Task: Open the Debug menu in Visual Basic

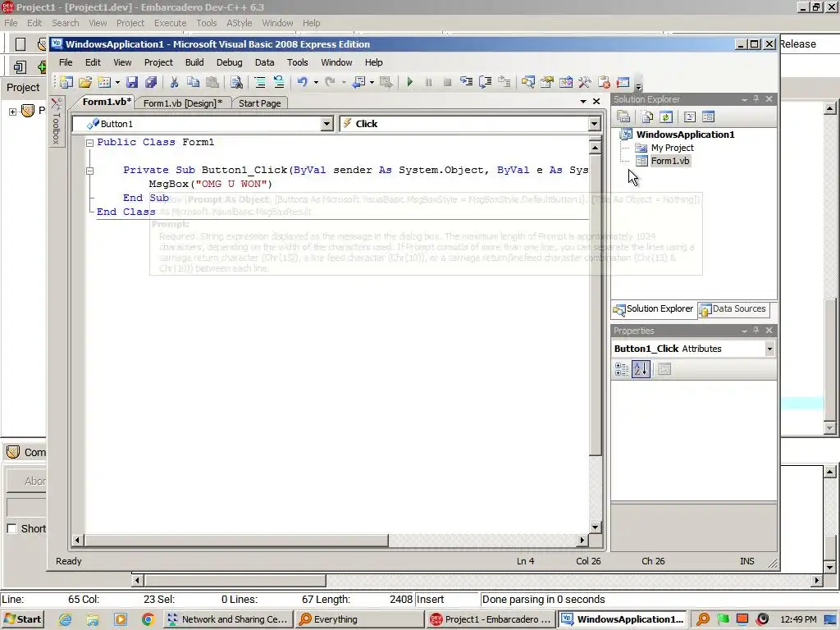Action: pos(230,62)
